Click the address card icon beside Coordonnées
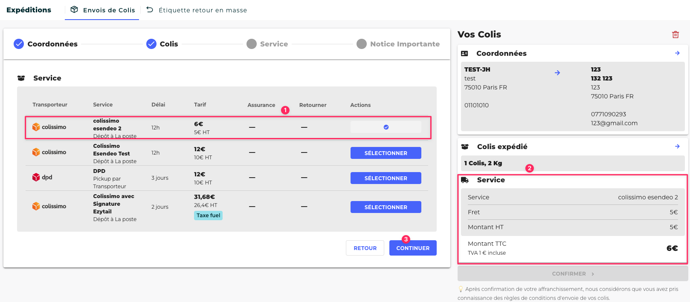This screenshot has height=302, width=690. tap(465, 54)
